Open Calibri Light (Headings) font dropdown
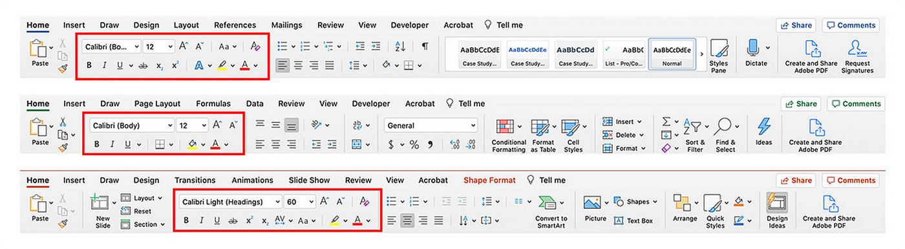 tap(231, 202)
